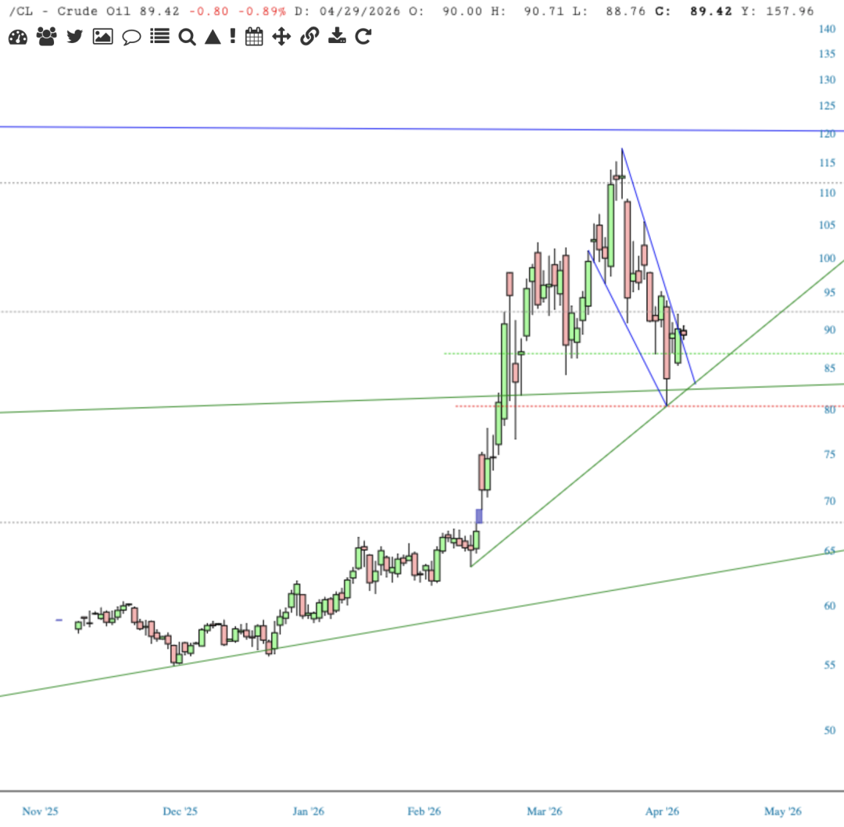844x827 pixels.
Task: Select the green dotted line near 87
Action: (x=643, y=353)
